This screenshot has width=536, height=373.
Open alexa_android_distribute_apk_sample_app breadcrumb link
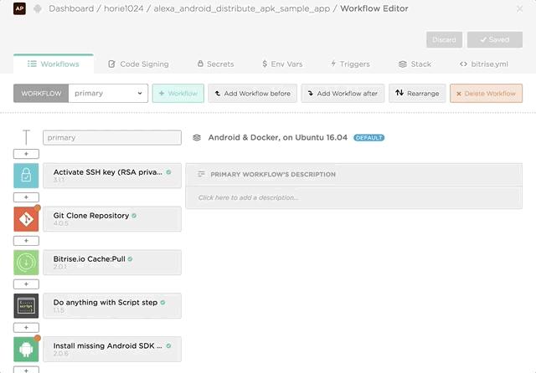tap(242, 8)
